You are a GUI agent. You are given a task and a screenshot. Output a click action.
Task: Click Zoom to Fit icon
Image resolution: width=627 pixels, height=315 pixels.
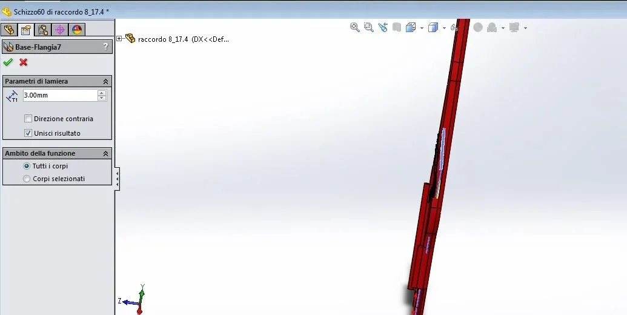tap(354, 27)
